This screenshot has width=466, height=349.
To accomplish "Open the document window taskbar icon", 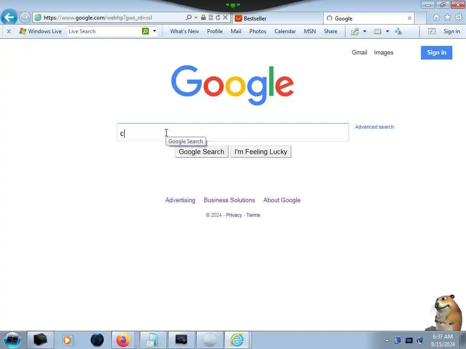I will pos(153,340).
